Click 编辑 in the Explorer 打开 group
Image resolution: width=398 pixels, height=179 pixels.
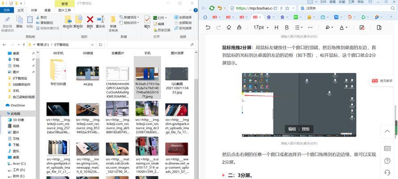coord(159,24)
